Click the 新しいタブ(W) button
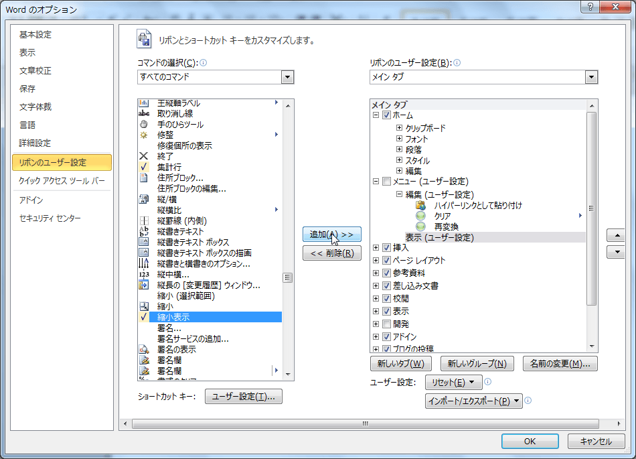The image size is (636, 459). [x=401, y=363]
